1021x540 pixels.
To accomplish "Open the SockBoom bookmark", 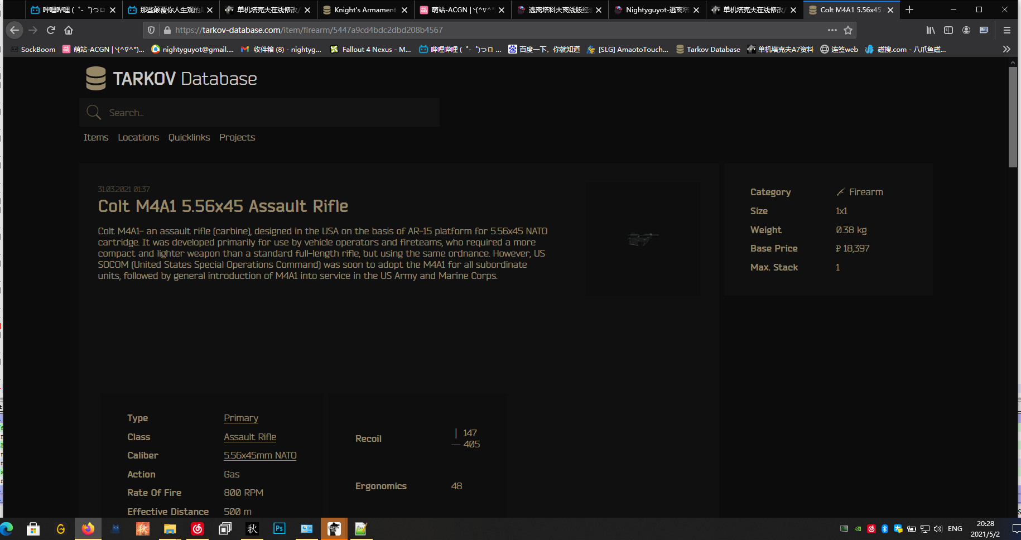I will click(33, 49).
